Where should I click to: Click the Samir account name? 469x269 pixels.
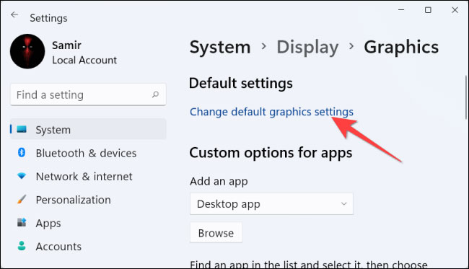tap(66, 45)
